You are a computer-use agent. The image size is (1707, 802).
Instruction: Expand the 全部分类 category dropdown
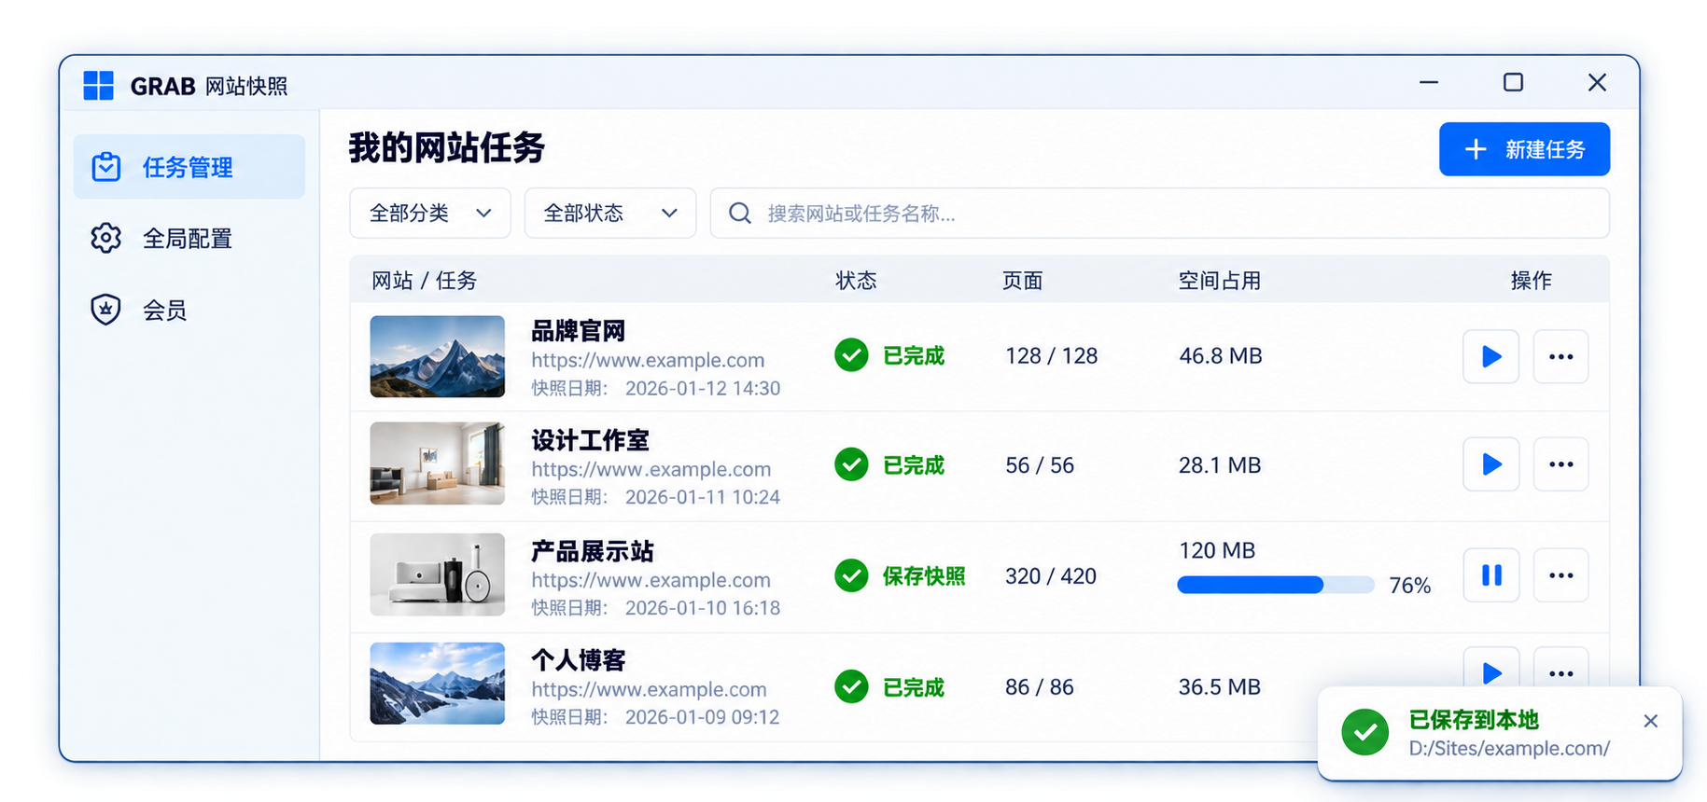click(430, 214)
